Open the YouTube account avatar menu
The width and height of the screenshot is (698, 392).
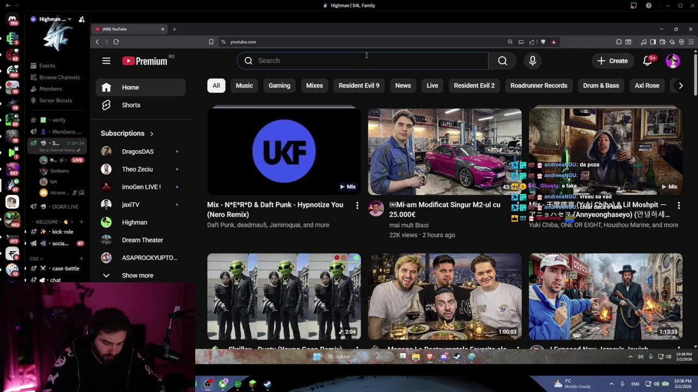(x=673, y=61)
